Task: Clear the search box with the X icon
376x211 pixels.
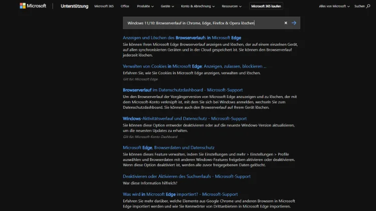Action: [286, 23]
